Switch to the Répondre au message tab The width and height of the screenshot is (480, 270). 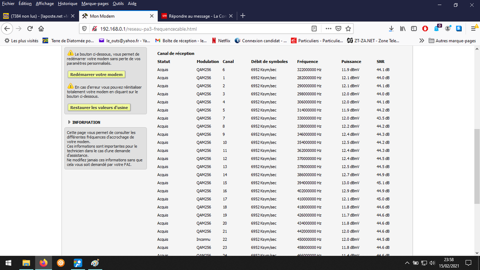pos(195,16)
